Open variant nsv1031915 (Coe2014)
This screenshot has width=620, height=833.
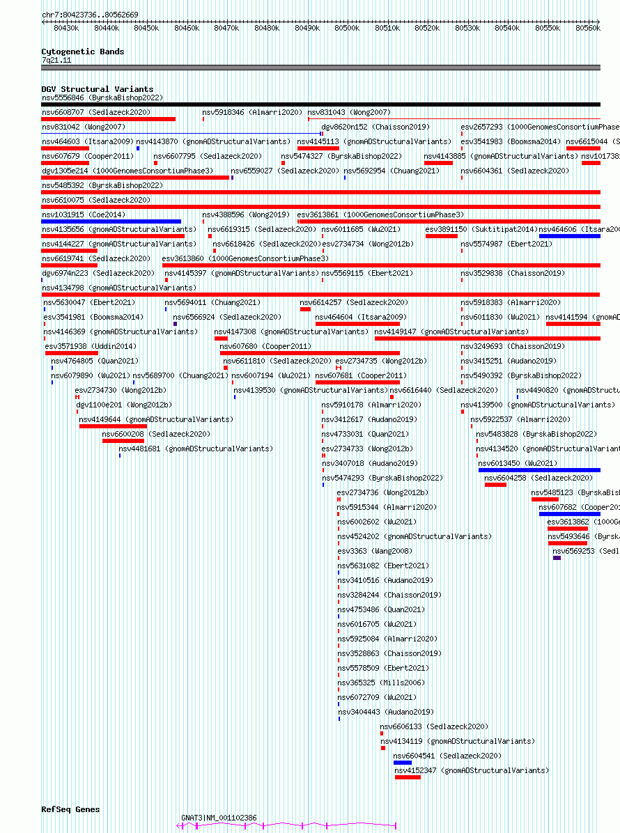click(84, 215)
